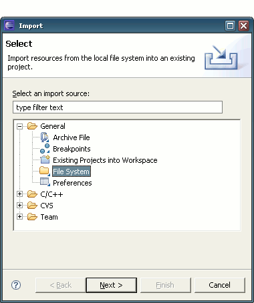The width and height of the screenshot is (254, 303).
Task: Select the Breakpoints import source
Action: click(x=72, y=149)
